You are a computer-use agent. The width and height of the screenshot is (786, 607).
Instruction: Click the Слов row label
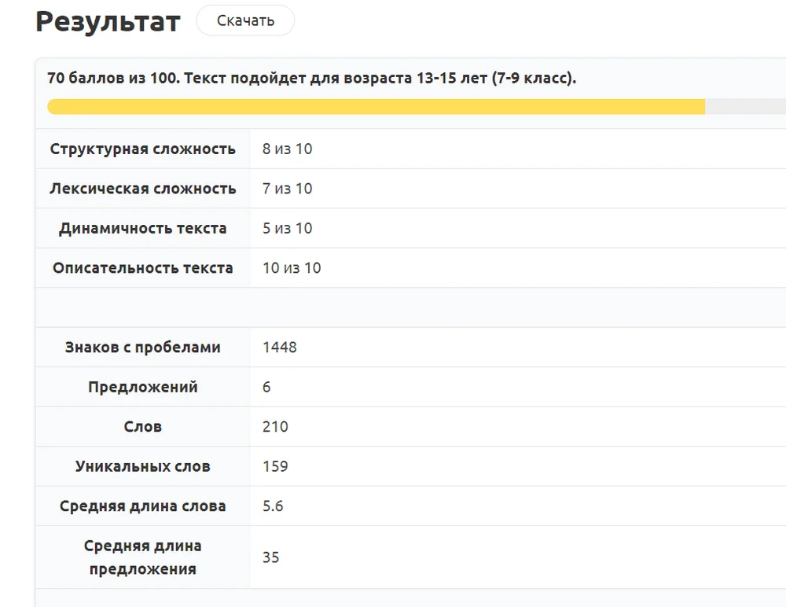tap(142, 427)
